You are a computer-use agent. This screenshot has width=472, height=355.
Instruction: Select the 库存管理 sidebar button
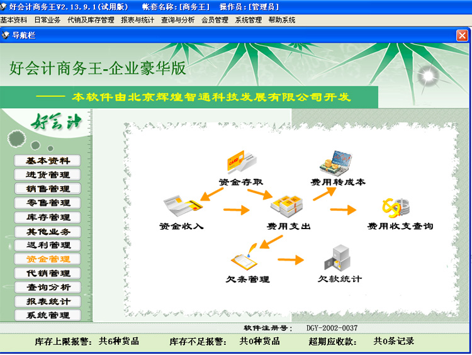[x=48, y=217]
